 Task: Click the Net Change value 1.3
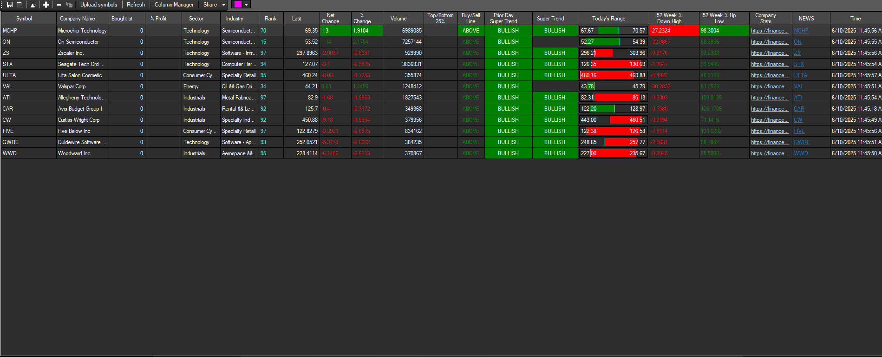click(x=335, y=31)
